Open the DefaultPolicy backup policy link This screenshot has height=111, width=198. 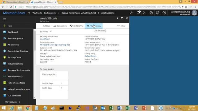coord(90,56)
